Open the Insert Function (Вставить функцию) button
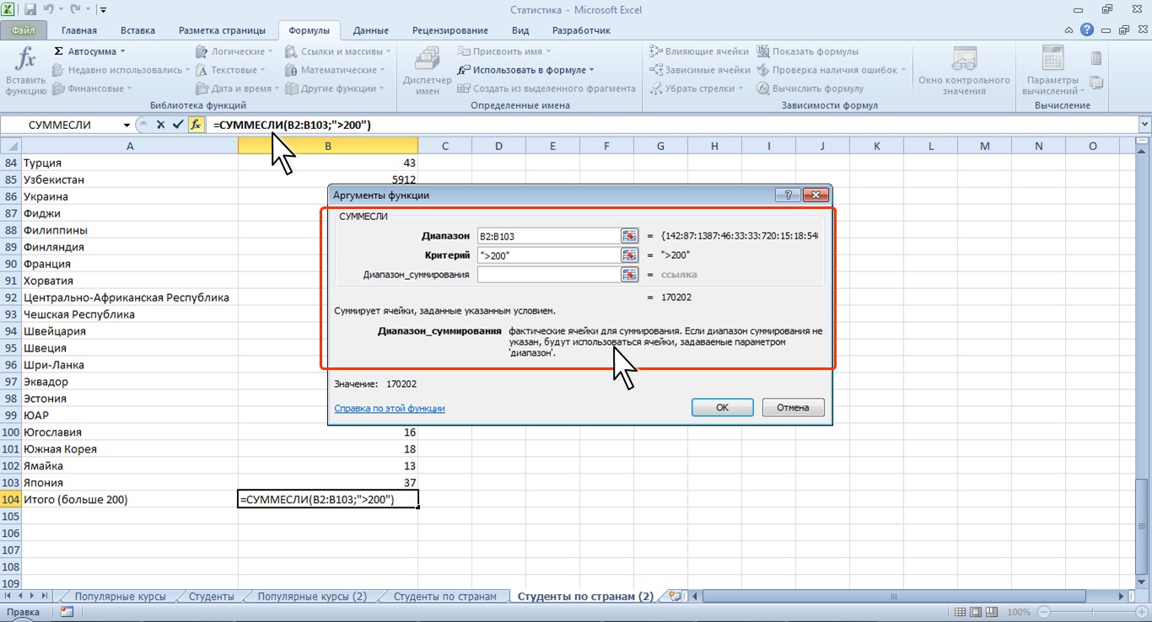Screen dimensions: 1152x622 (x=25, y=71)
